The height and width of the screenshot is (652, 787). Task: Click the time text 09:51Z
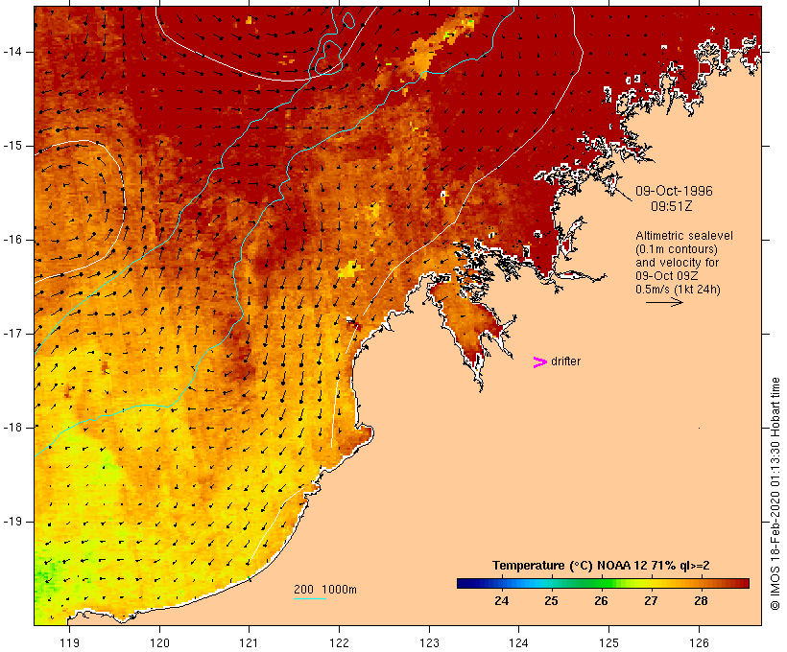tap(672, 206)
